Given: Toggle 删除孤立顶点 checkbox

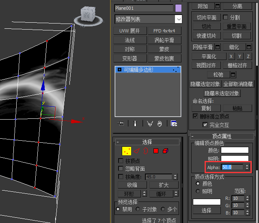Looking at the screenshot, I should pyautogui.click(x=195, y=116).
